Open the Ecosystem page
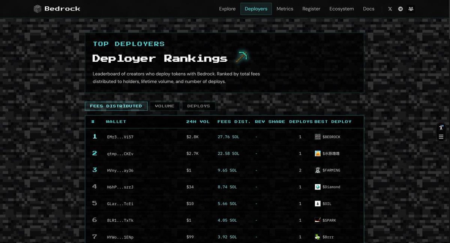This screenshot has height=243, width=450. click(342, 9)
